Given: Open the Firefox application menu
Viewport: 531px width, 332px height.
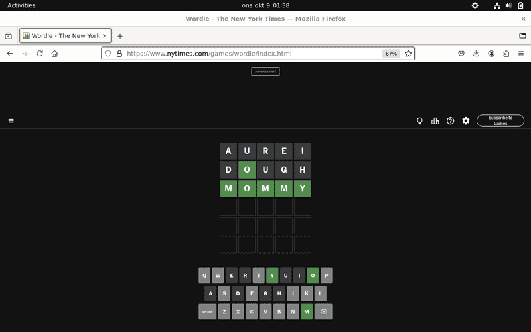Looking at the screenshot, I should (521, 54).
